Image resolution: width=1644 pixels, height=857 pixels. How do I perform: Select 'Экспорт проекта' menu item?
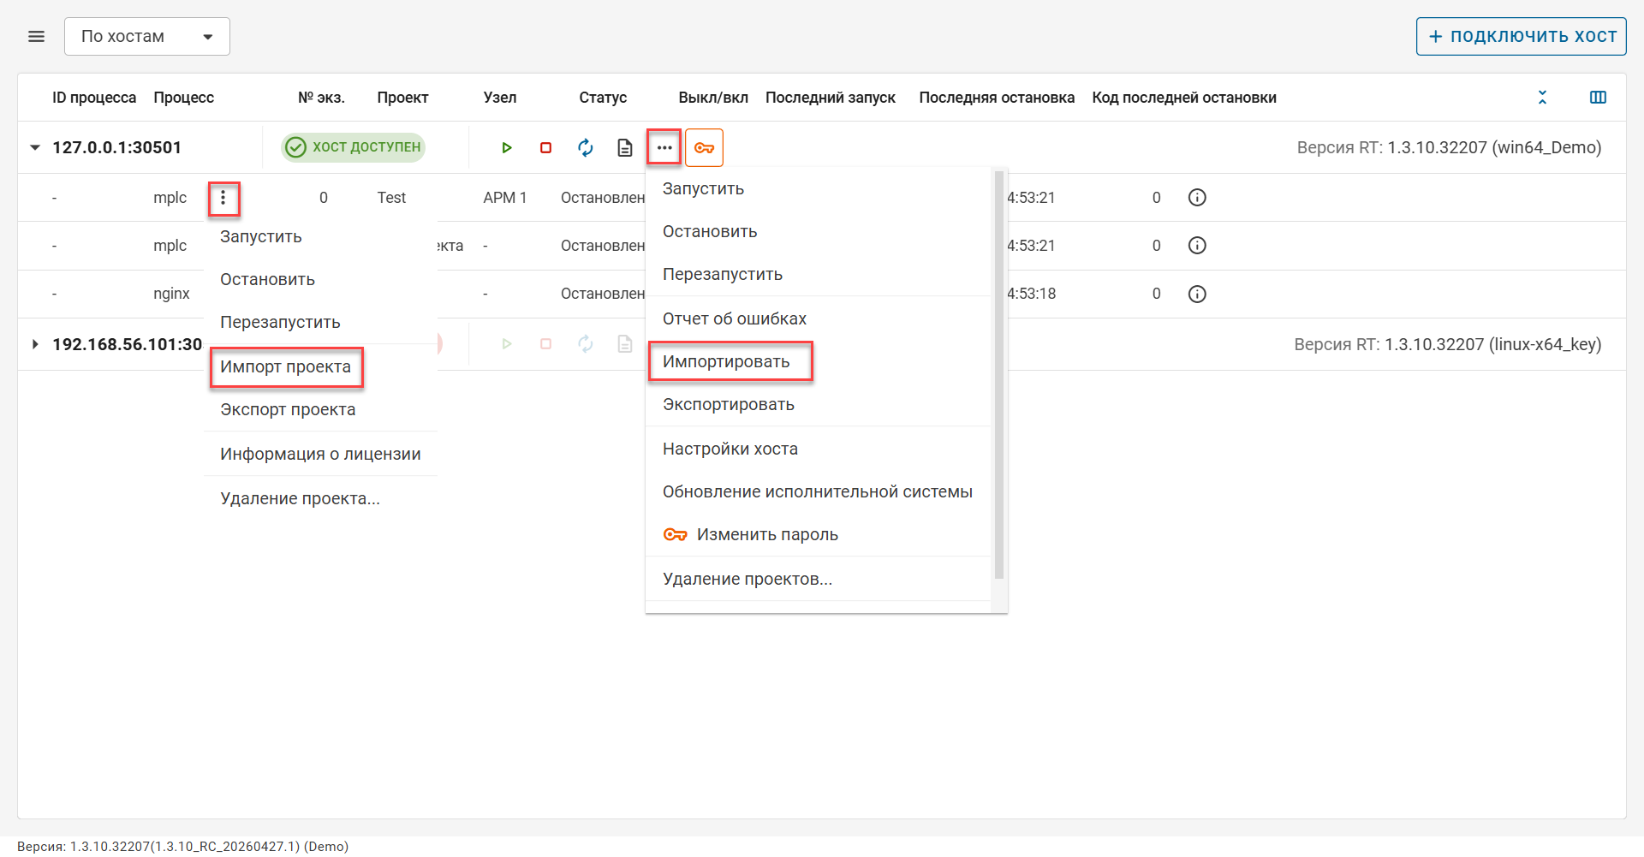tap(320, 410)
